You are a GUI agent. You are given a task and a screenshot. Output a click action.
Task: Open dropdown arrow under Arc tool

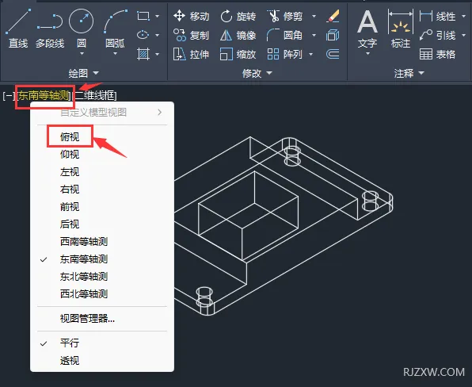tap(115, 54)
